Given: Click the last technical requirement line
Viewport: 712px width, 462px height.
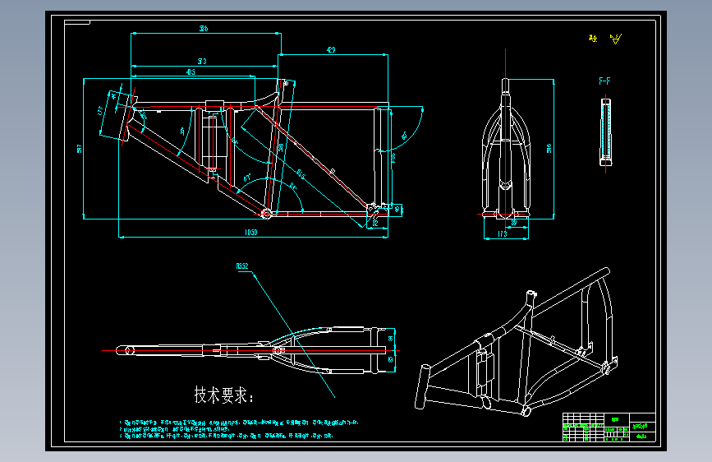Looking at the screenshot, I should coord(226,436).
